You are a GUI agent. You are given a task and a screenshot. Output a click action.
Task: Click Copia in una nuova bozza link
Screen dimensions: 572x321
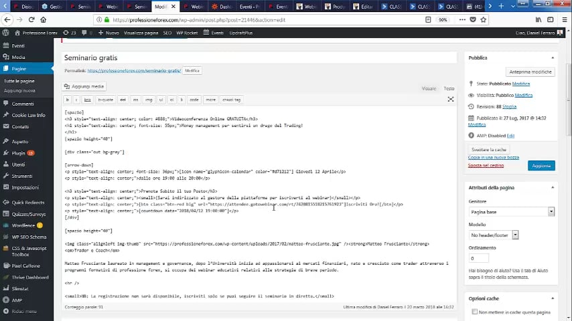[493, 157]
